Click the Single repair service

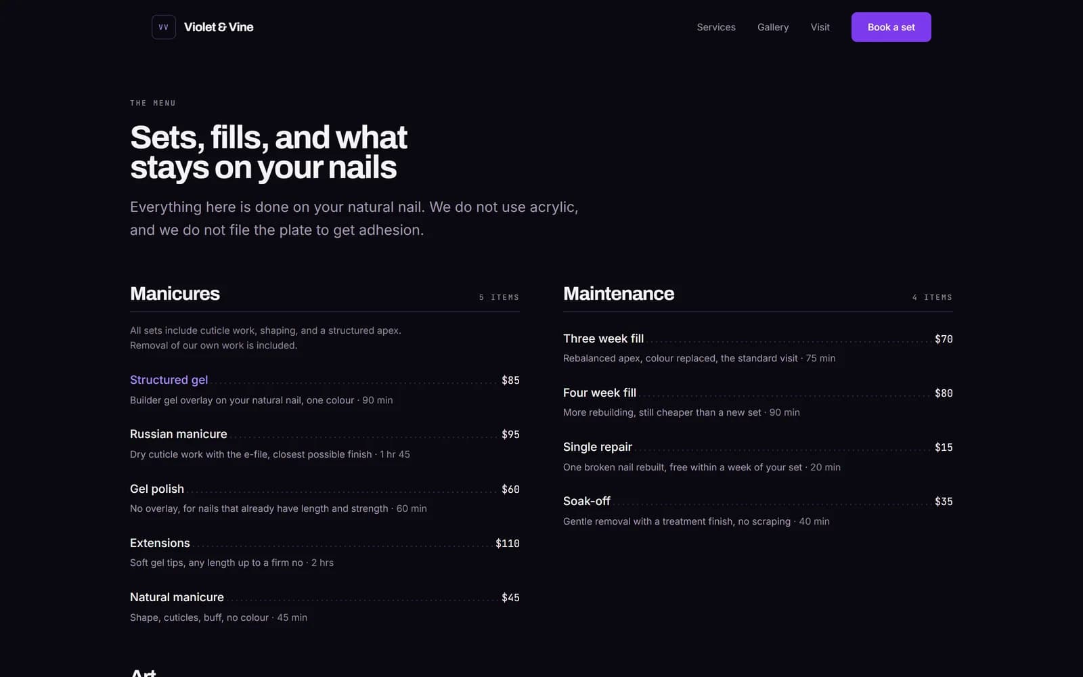coord(598,447)
